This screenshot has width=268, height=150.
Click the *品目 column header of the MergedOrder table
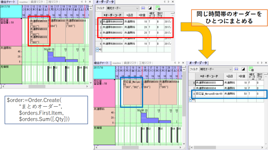230,76
